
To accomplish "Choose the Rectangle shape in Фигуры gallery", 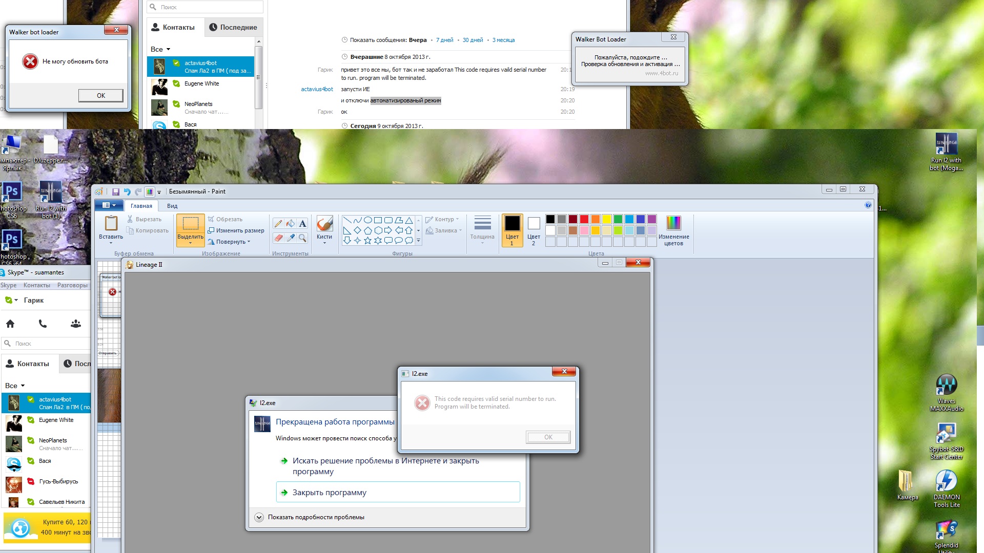I will pyautogui.click(x=378, y=220).
